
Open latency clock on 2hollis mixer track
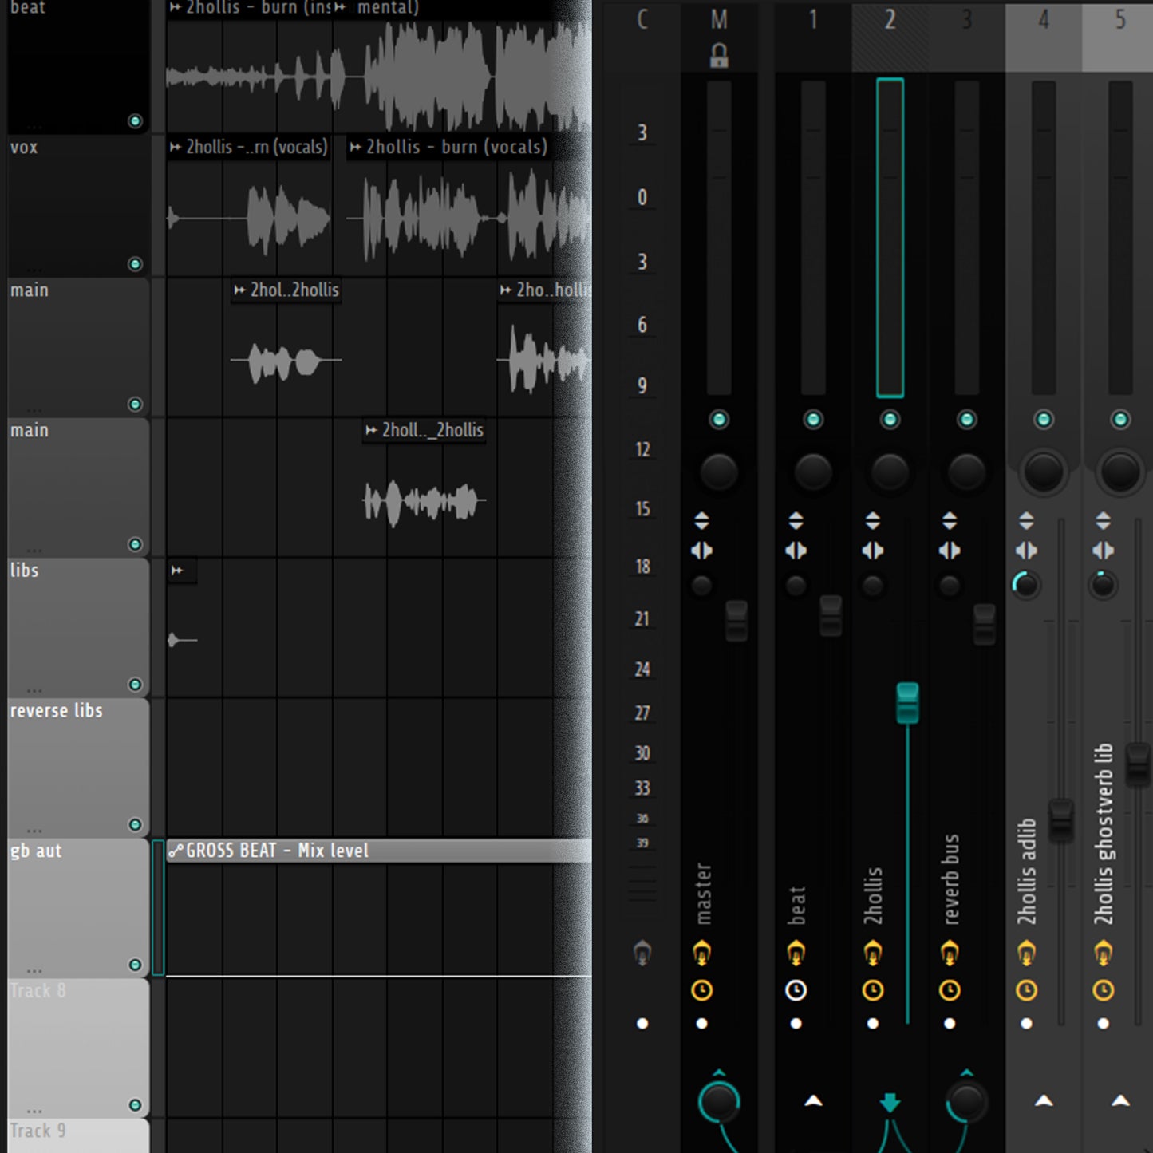[x=873, y=990]
